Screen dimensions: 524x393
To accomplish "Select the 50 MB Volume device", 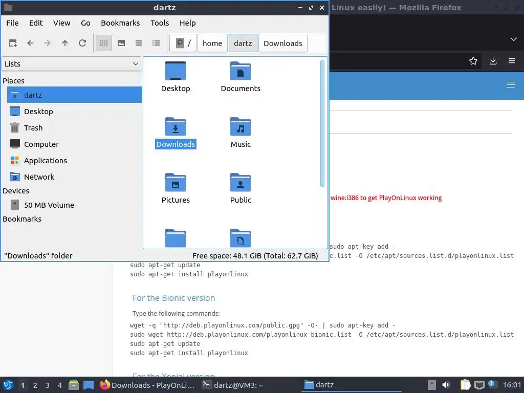I will point(74,205).
